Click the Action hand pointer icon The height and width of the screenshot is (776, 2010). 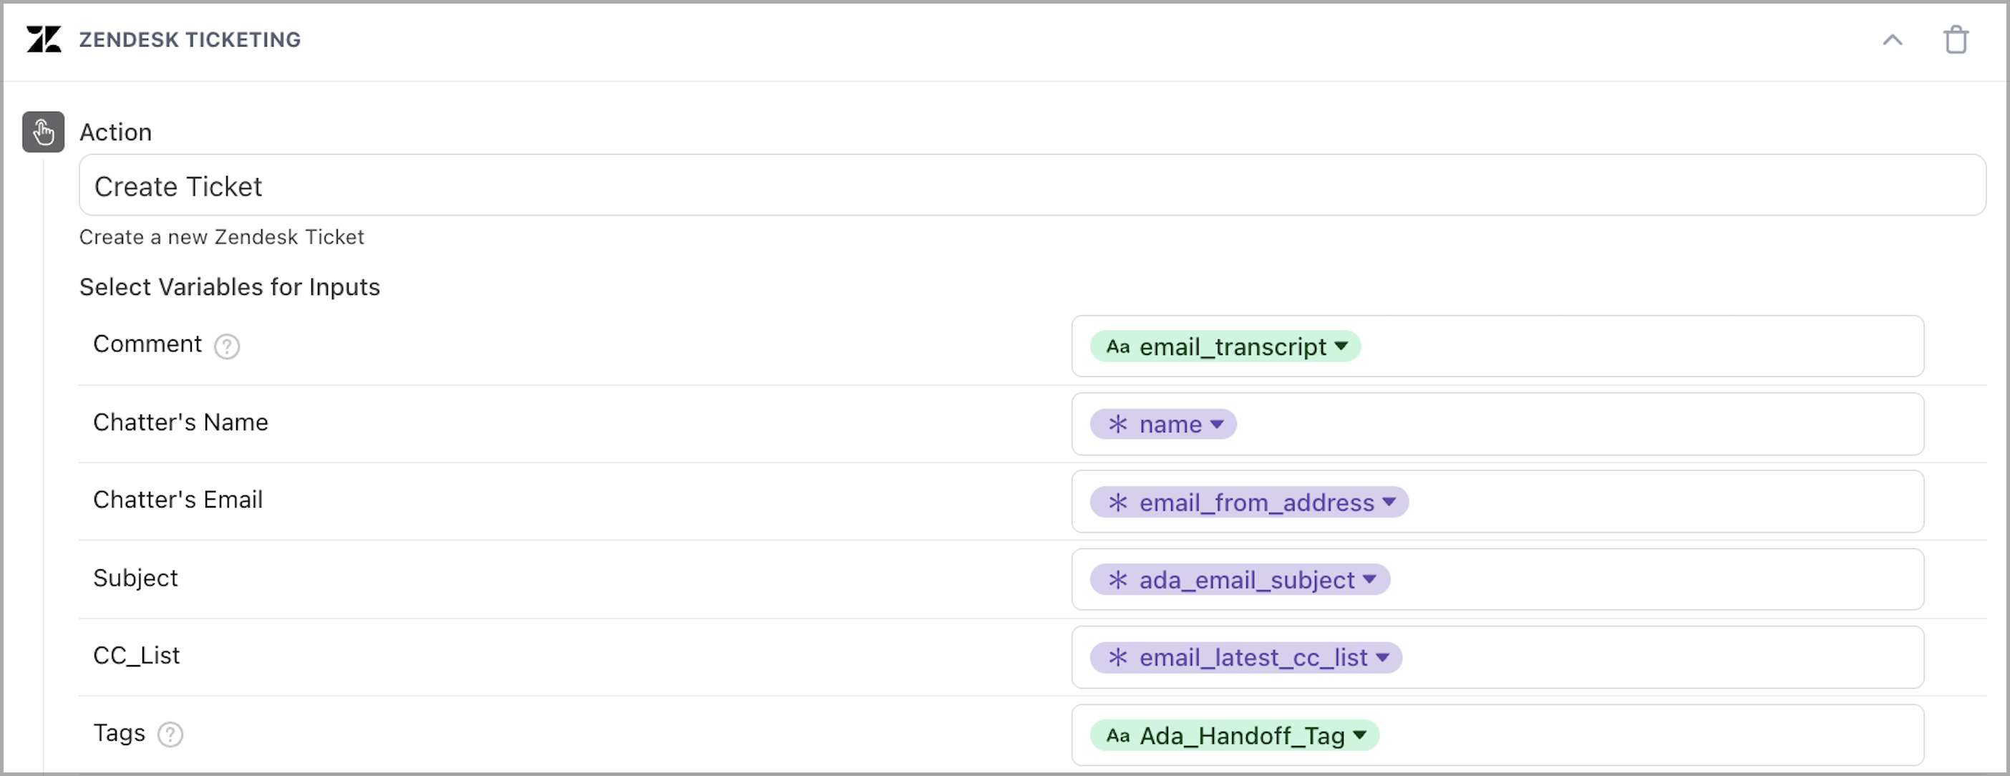pyautogui.click(x=43, y=132)
